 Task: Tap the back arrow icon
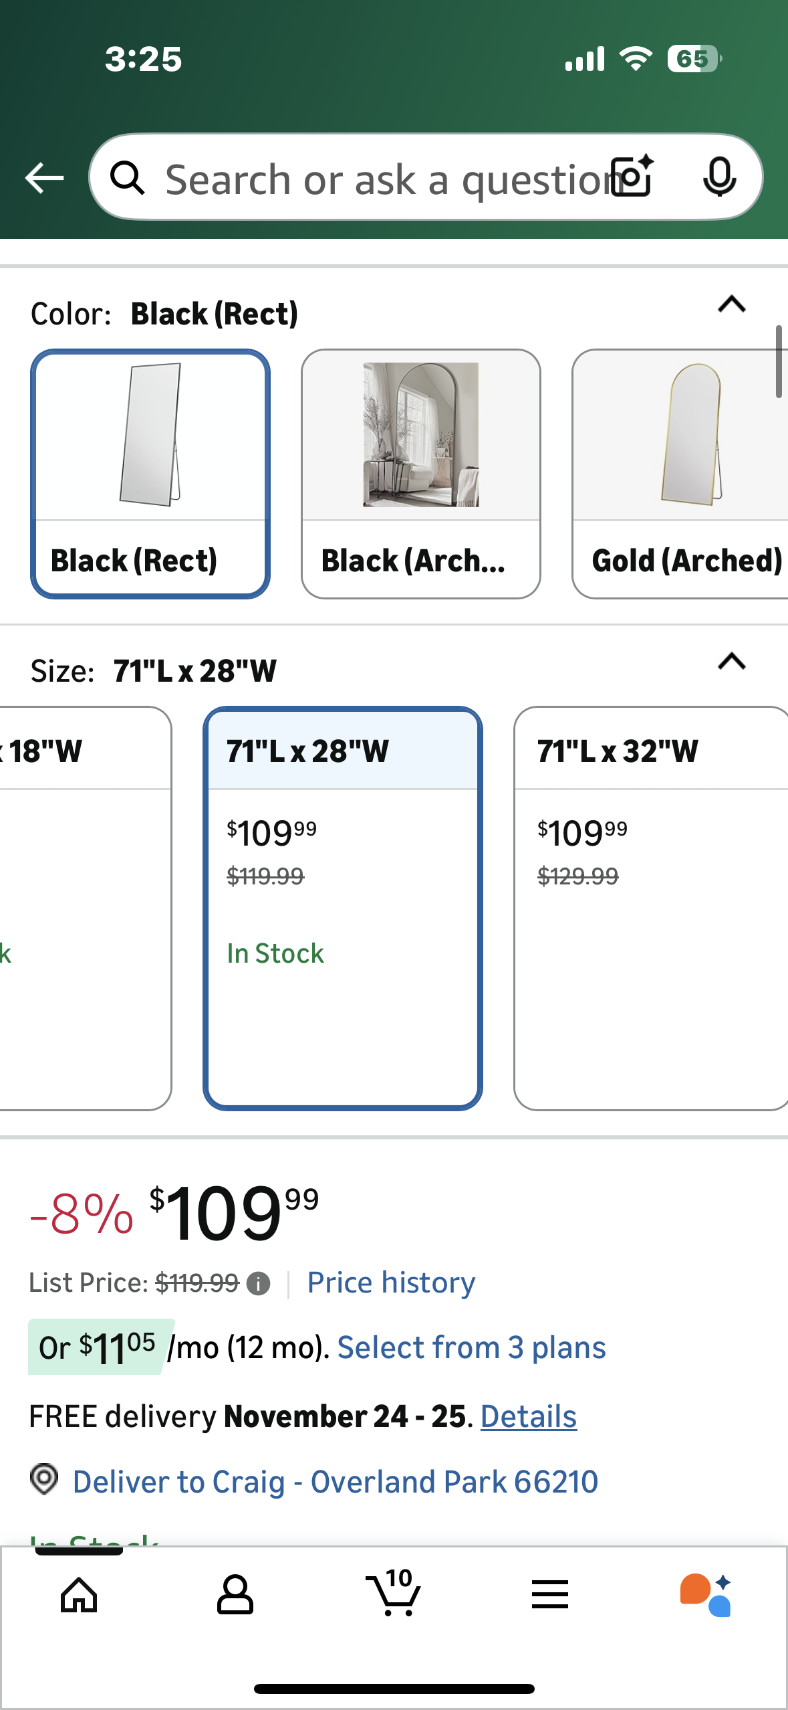click(x=44, y=178)
